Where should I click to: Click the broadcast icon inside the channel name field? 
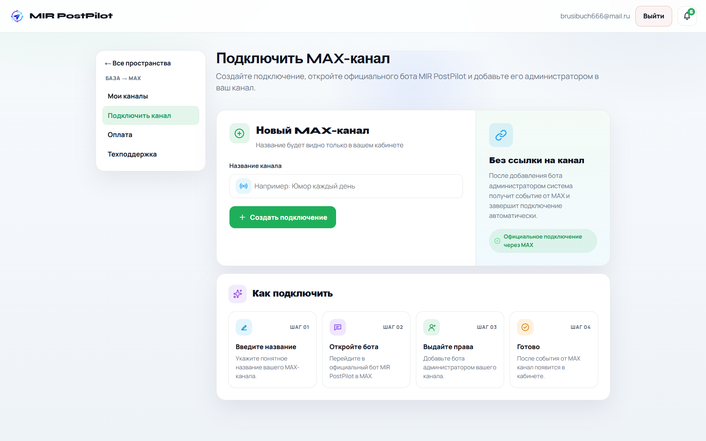coord(243,186)
